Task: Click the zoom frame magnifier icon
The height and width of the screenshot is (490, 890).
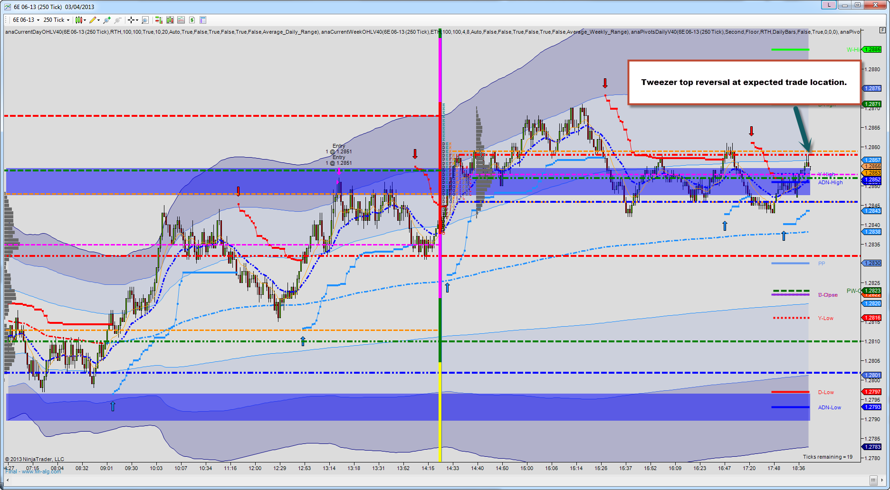Action: pos(145,20)
